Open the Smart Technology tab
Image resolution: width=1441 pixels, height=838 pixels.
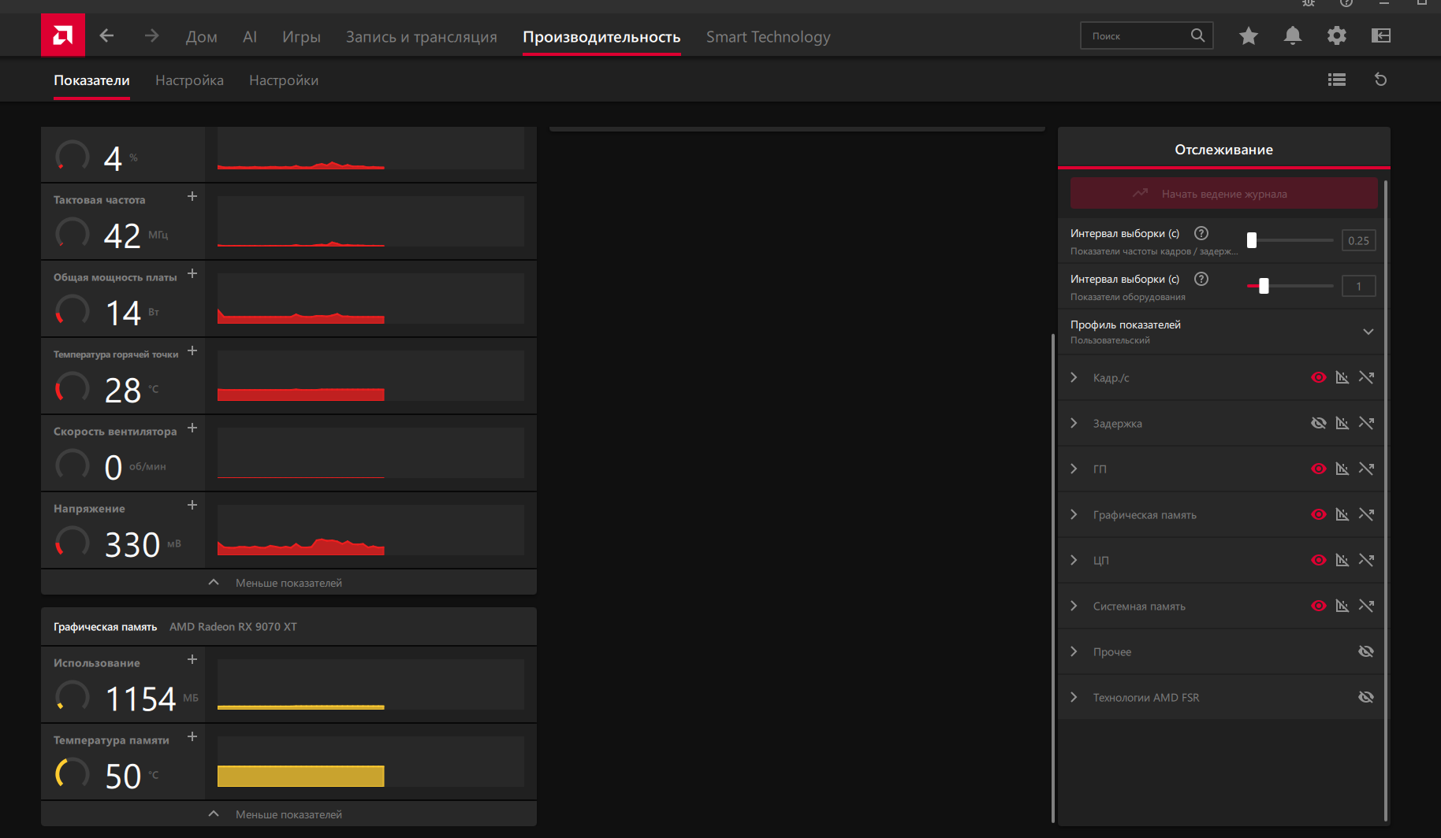[769, 37]
